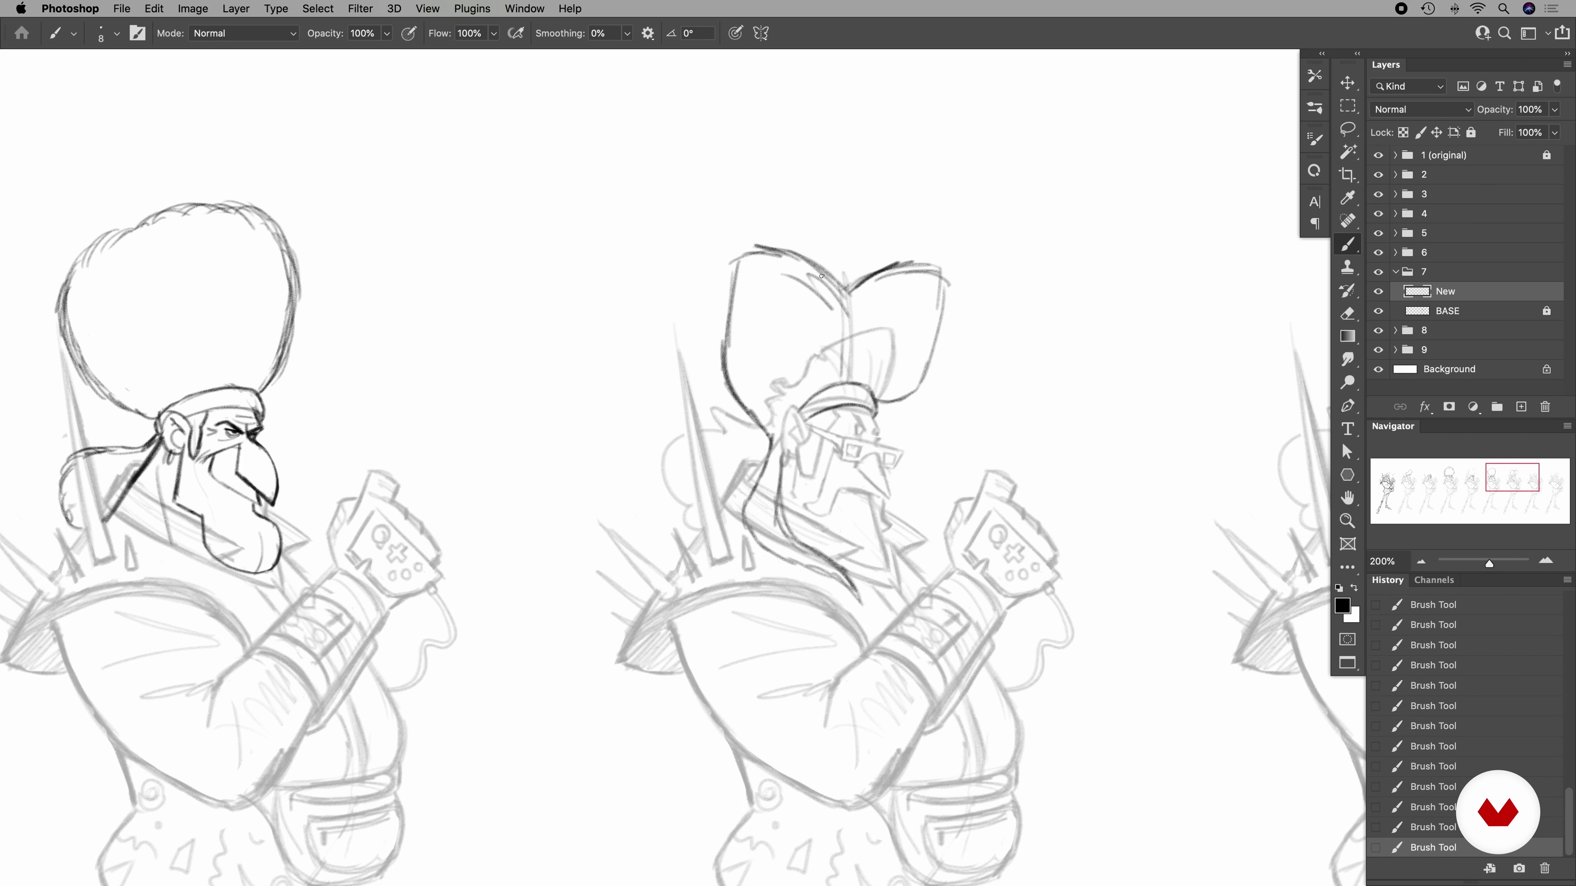Select the Magic Wand tool
The image size is (1576, 886).
point(1347,152)
